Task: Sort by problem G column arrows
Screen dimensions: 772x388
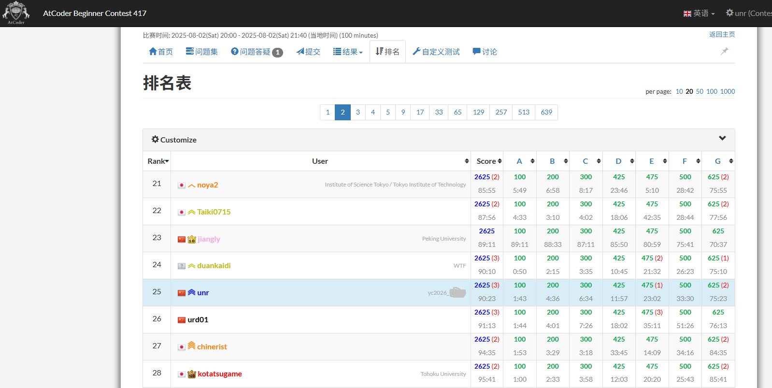Action: point(731,161)
